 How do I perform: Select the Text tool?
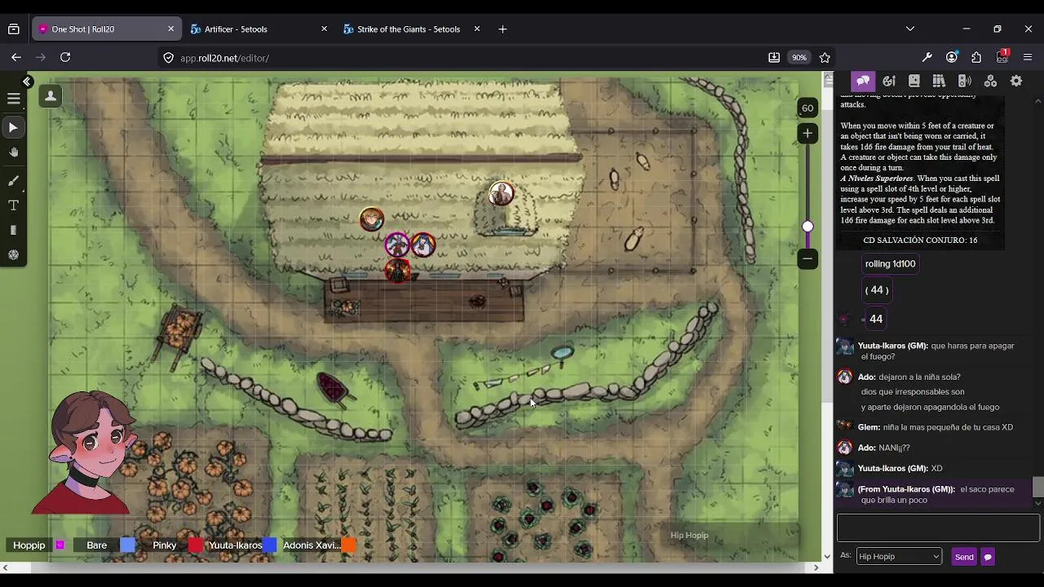point(14,205)
